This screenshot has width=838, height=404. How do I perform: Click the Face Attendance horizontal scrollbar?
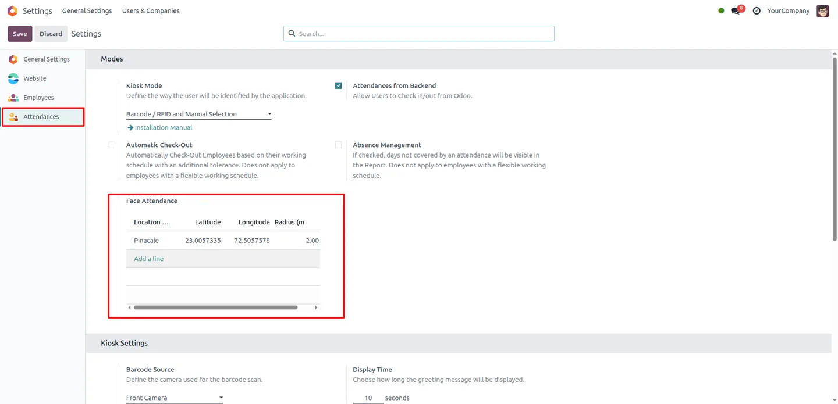click(216, 308)
